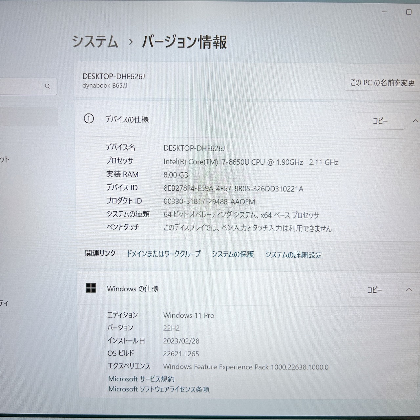The width and height of the screenshot is (420, 420).
Task: Open Microsoft サービス規約 link
Action: tap(141, 379)
